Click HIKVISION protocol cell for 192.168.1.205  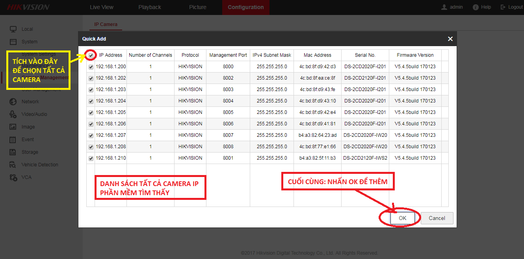click(x=190, y=112)
